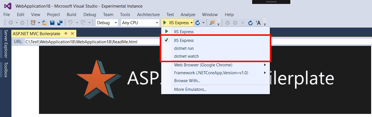The image size is (372, 117).
Task: Open the File menu
Action: tap(7, 15)
